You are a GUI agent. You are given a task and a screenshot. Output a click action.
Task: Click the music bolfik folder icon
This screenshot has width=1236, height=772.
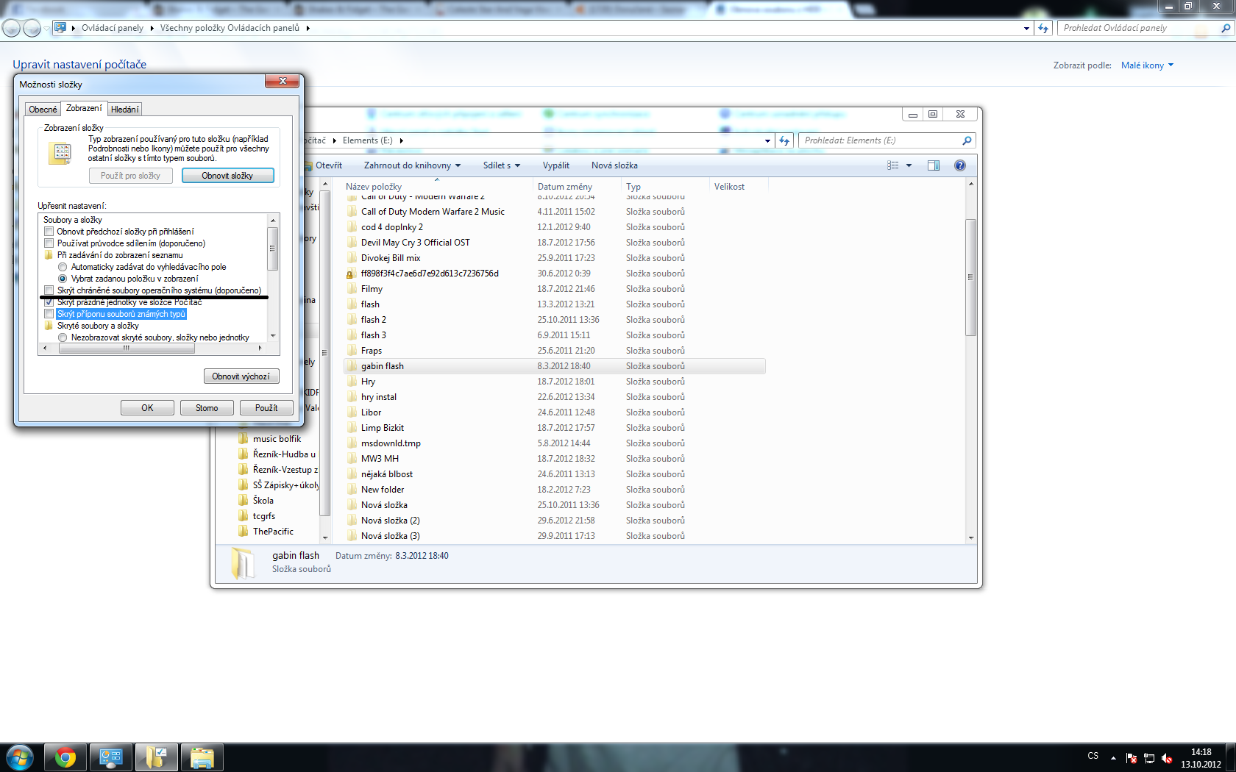(x=244, y=439)
